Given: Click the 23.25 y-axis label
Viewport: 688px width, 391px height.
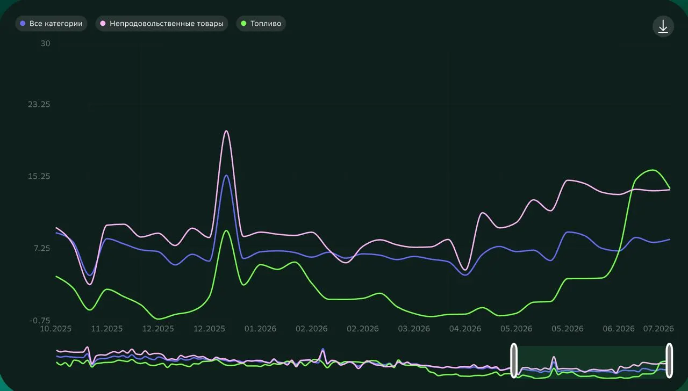Looking at the screenshot, I should [x=39, y=104].
